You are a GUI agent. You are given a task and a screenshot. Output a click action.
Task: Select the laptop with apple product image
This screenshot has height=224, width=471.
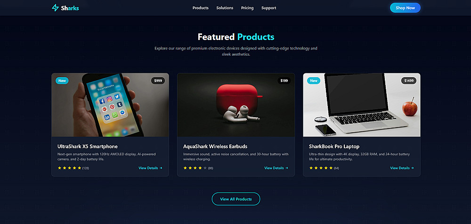(362, 105)
